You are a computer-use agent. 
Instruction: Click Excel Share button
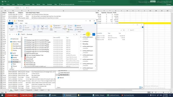point(169,4)
